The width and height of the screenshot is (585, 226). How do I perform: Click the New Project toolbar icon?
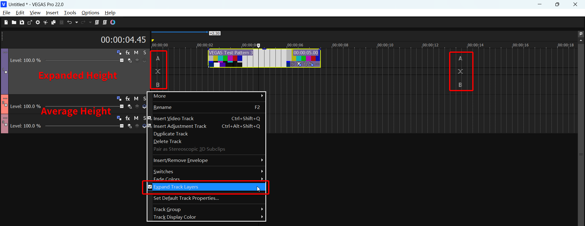[x=6, y=22]
